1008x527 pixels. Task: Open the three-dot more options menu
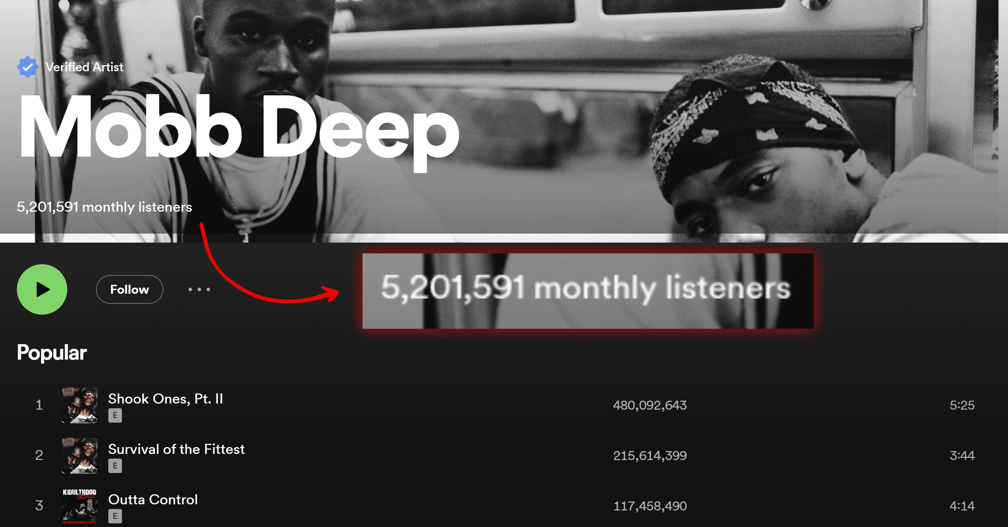pos(199,289)
